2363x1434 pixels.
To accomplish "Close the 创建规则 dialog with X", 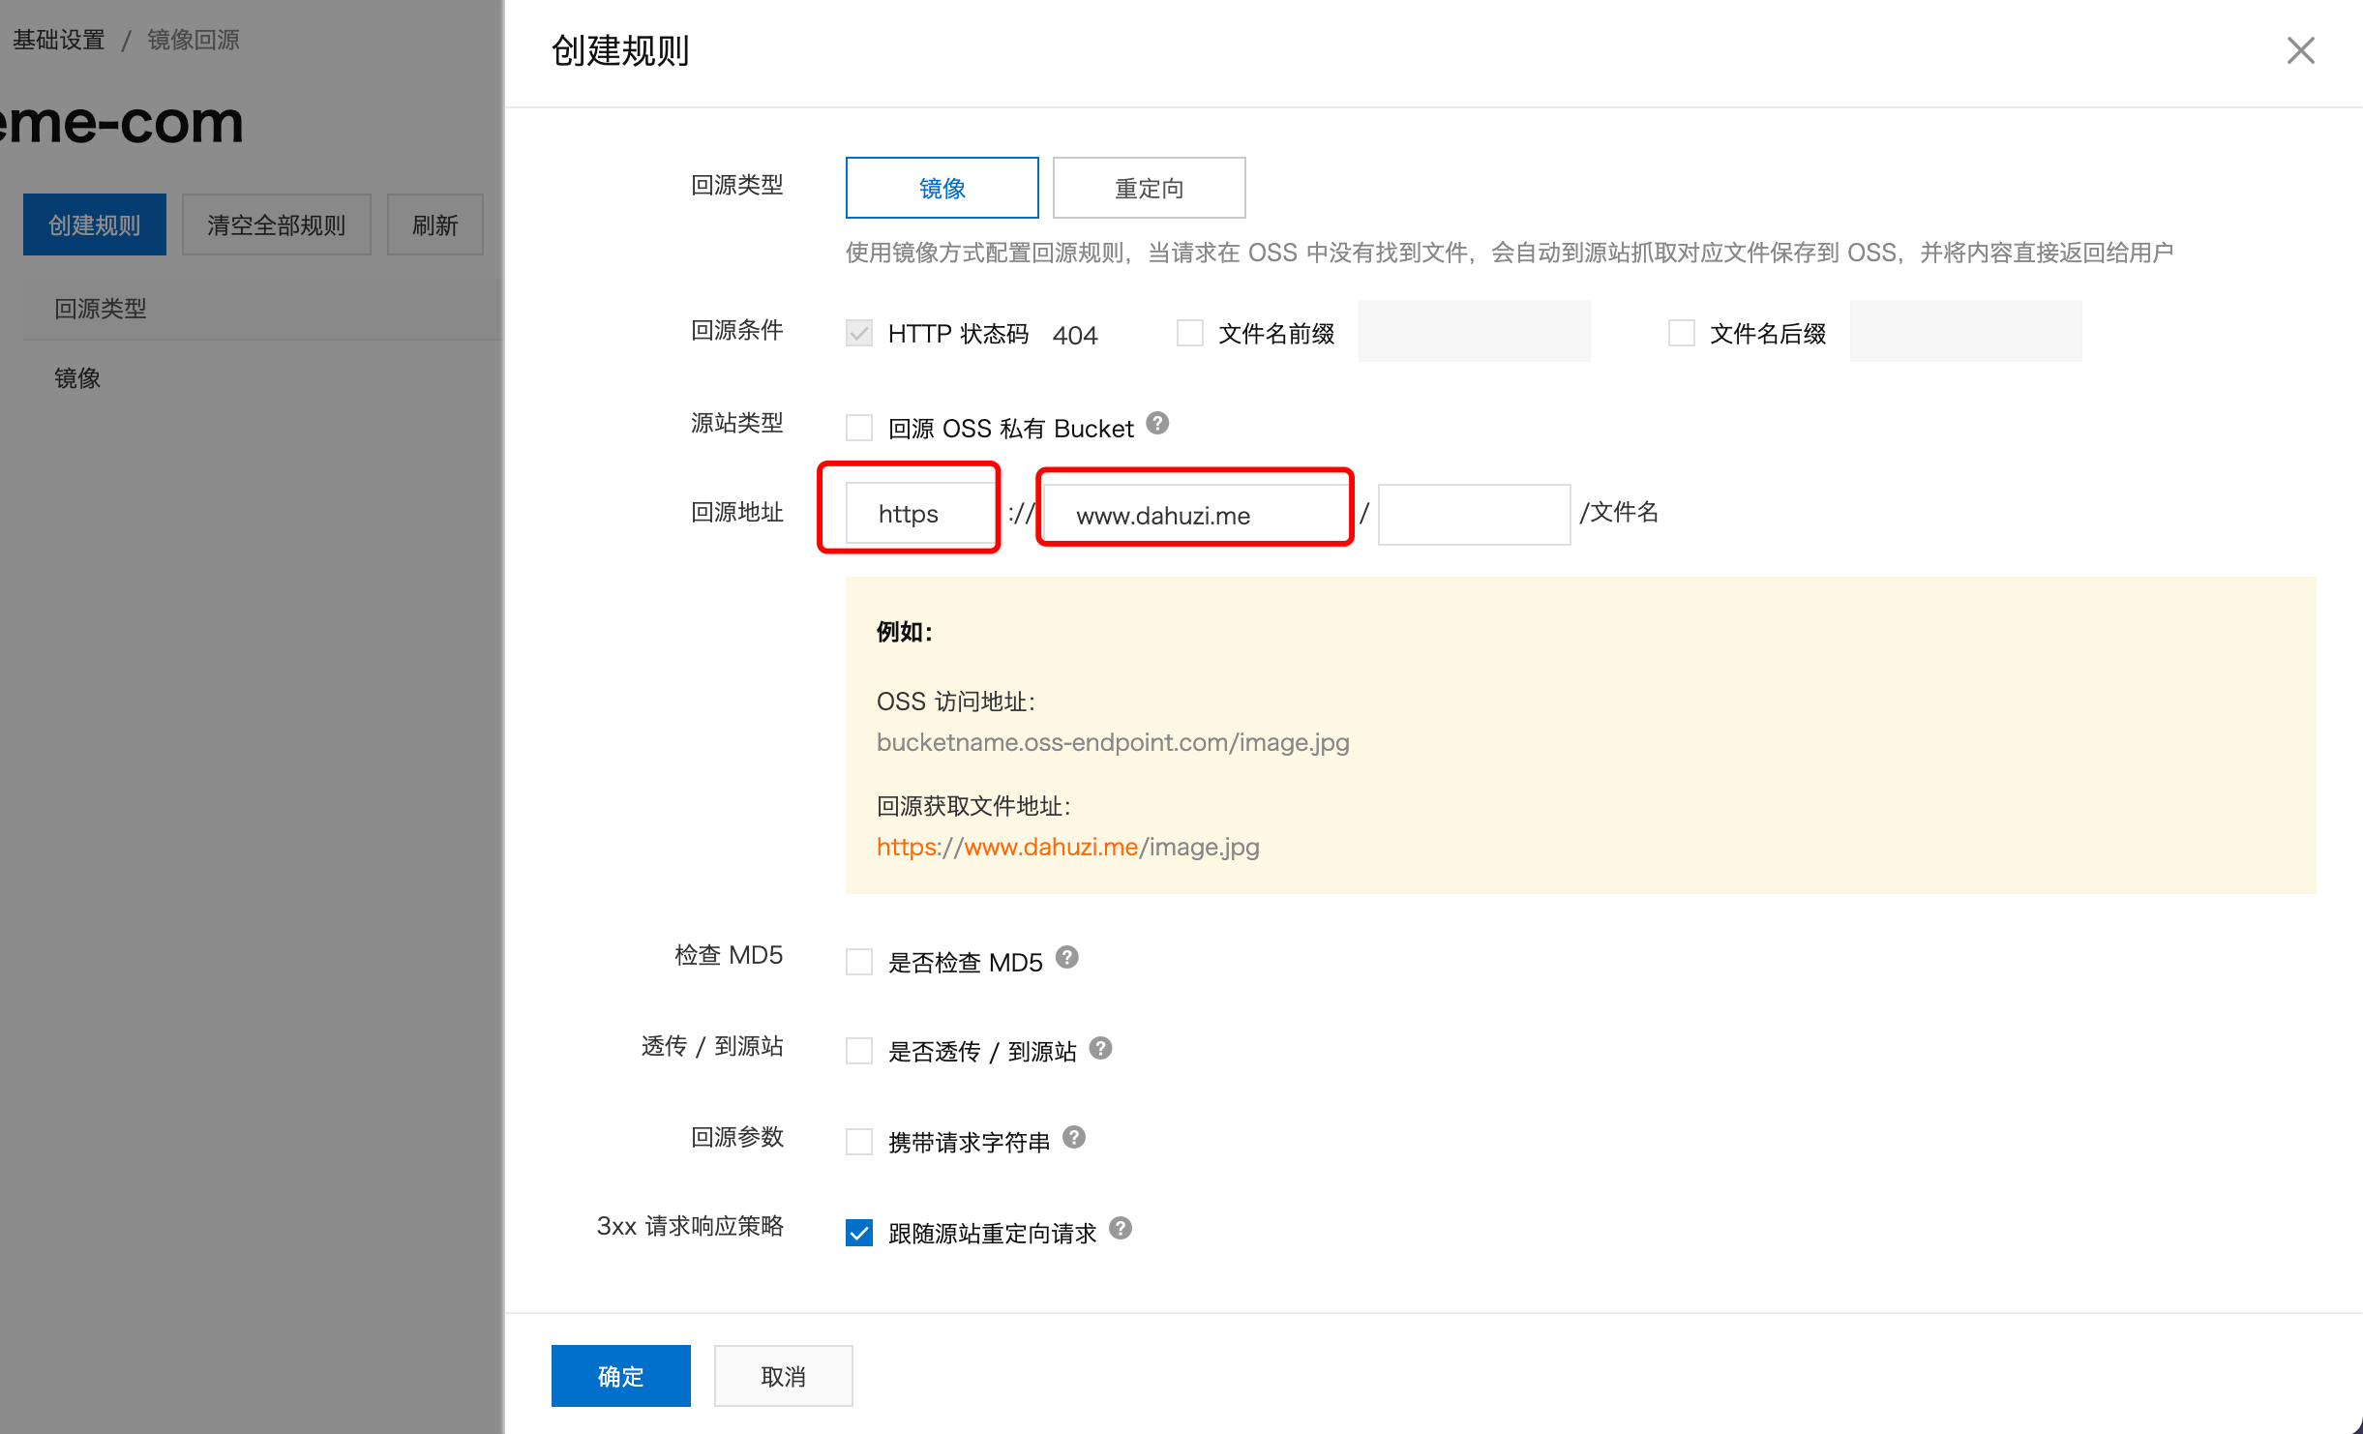I will [2300, 50].
